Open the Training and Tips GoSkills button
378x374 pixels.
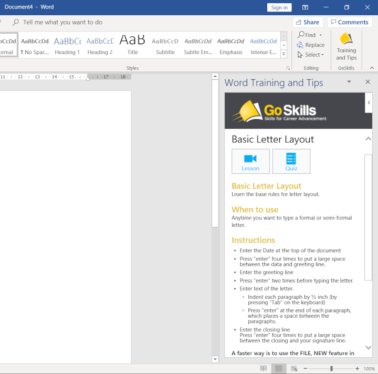click(346, 47)
